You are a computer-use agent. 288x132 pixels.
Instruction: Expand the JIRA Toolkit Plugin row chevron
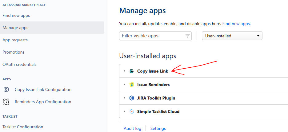124,98
